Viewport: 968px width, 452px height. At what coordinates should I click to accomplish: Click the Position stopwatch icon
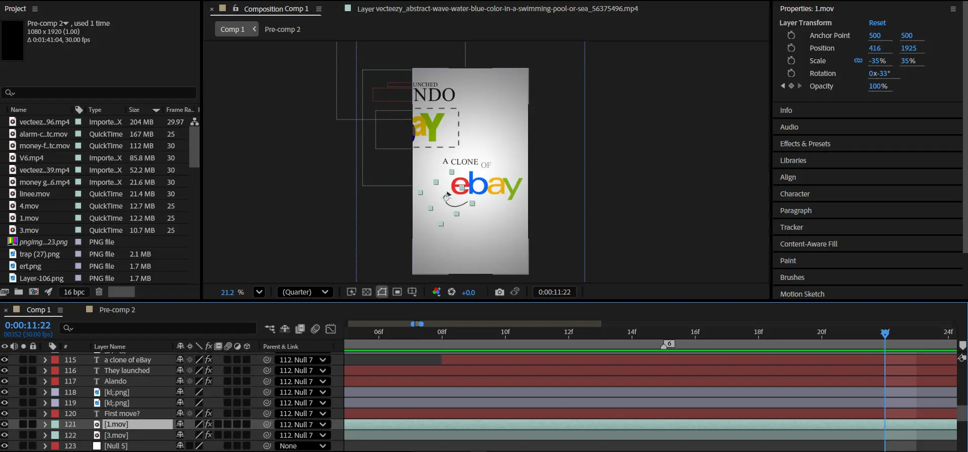click(791, 48)
